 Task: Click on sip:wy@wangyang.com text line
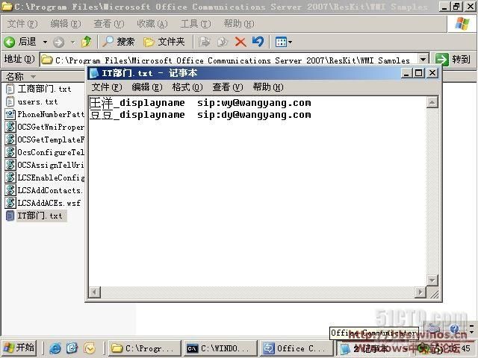254,103
